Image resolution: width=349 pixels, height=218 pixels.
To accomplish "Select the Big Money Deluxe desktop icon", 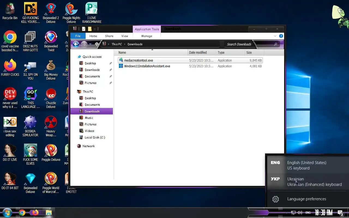I will 51,69.
